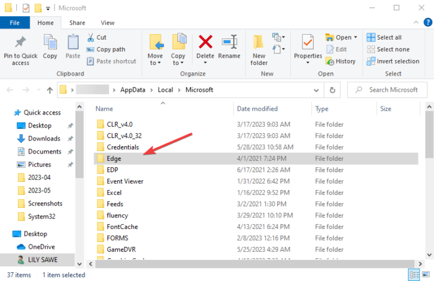
Task: Delete the selected Edge folder
Action: 205,45
